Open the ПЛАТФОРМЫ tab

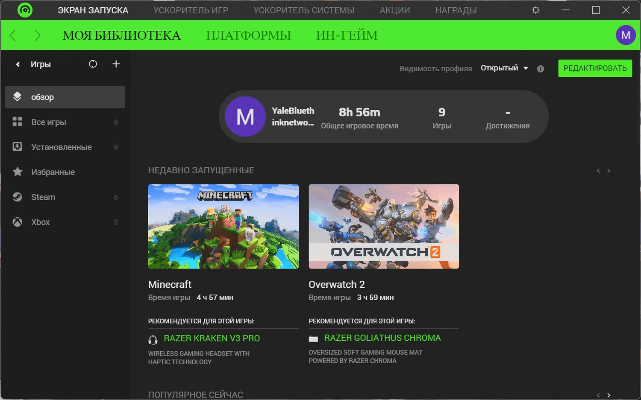tap(248, 35)
